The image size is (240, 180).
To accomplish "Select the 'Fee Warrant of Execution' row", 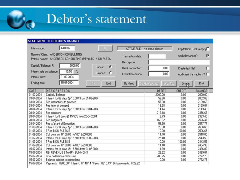I will coord(118,123).
